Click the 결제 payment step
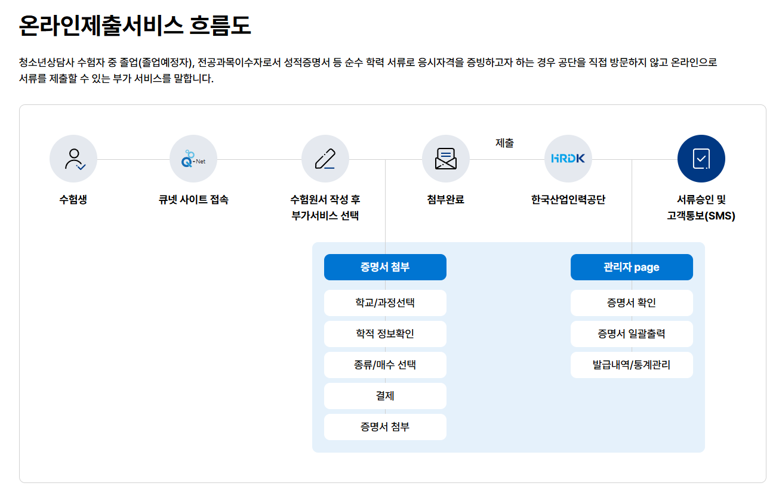This screenshot has height=492, width=776. click(x=385, y=396)
